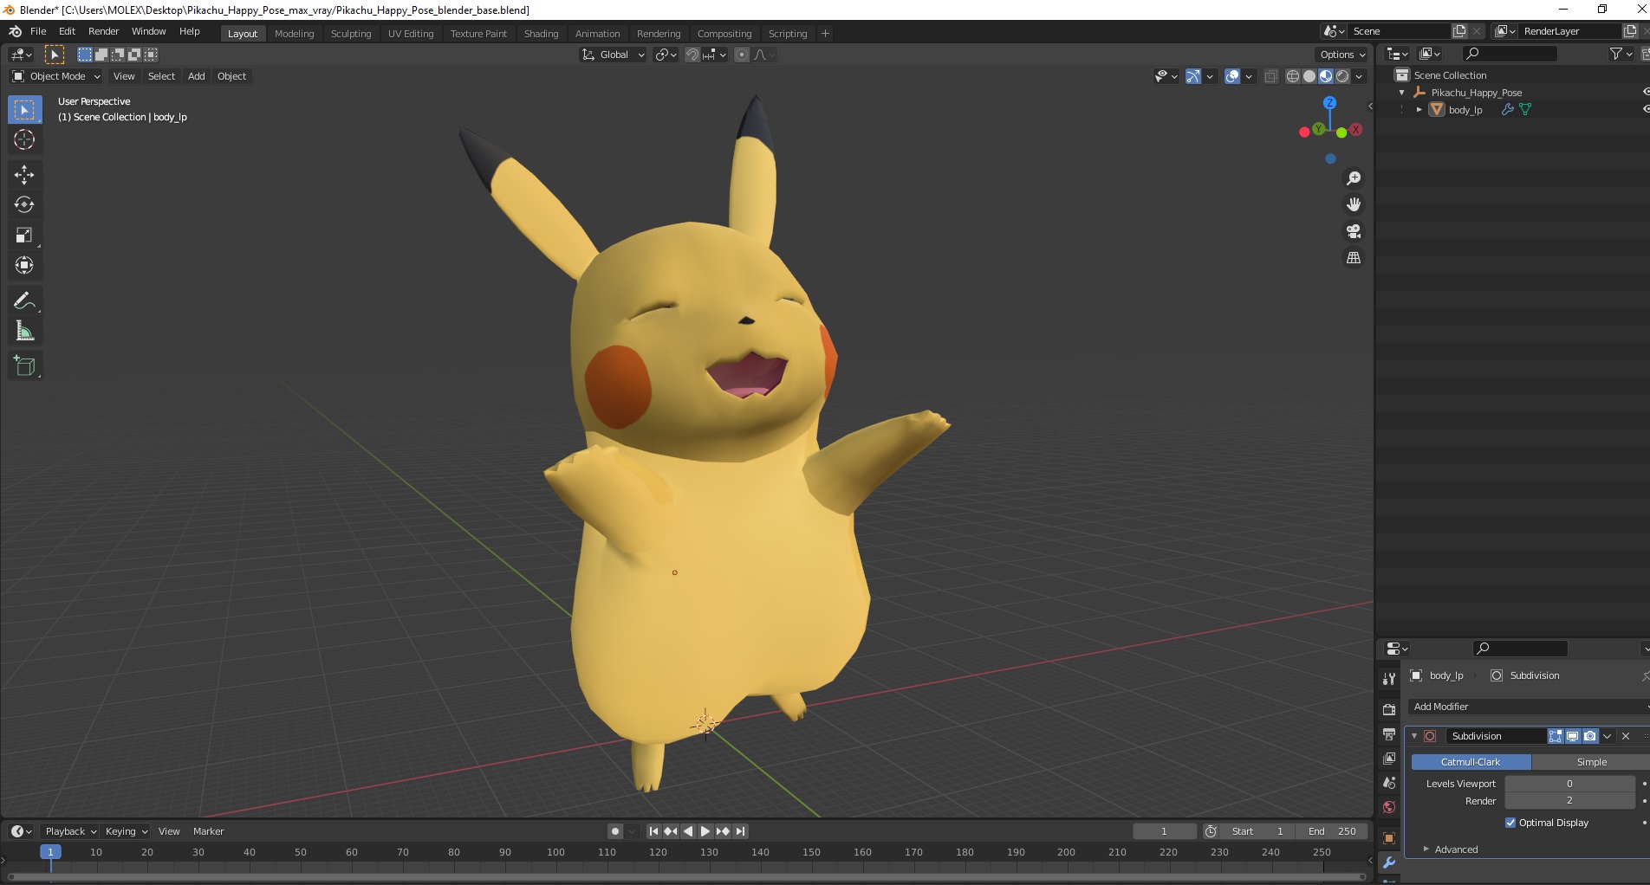Select the Move tool
1650x885 pixels.
click(x=24, y=175)
